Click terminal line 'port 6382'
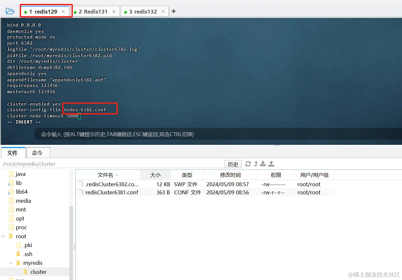Screen dimensions: 402x280 tap(20, 43)
